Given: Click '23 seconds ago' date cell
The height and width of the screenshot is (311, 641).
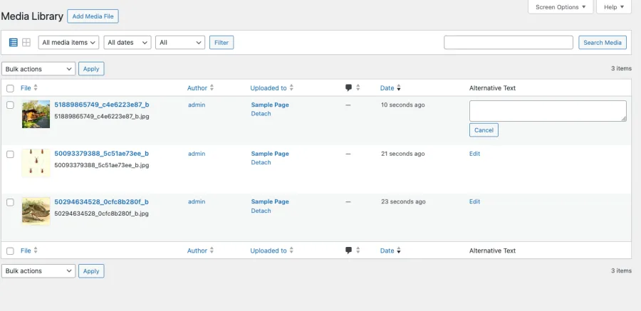Looking at the screenshot, I should click(x=402, y=202).
